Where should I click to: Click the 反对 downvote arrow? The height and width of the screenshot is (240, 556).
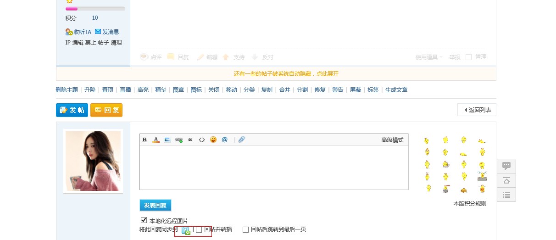[262, 57]
